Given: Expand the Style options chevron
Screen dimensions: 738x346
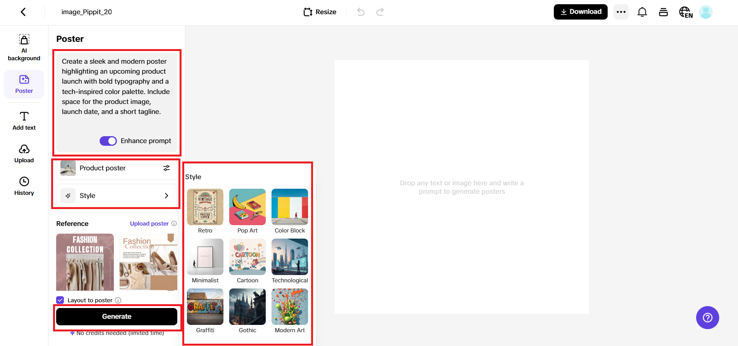Looking at the screenshot, I should (x=166, y=196).
